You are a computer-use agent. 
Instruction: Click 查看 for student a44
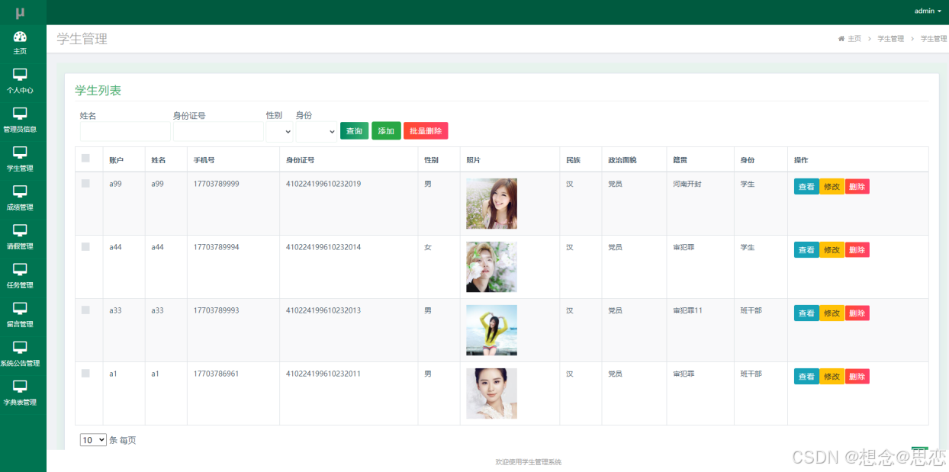click(x=806, y=250)
